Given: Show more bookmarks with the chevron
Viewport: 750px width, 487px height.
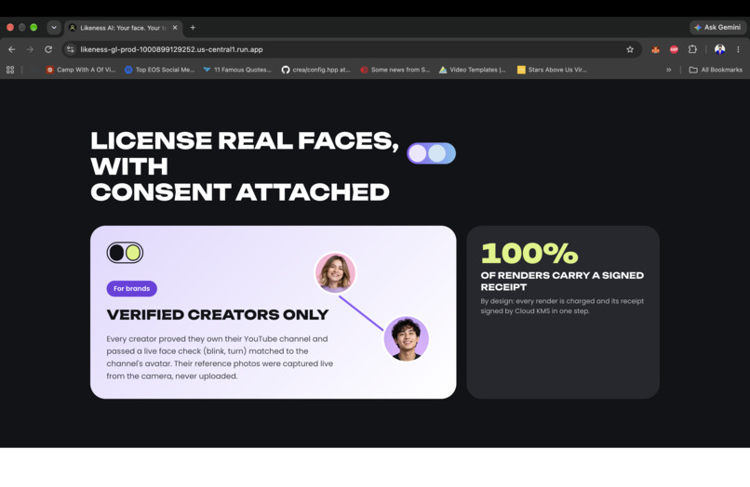Looking at the screenshot, I should point(668,70).
